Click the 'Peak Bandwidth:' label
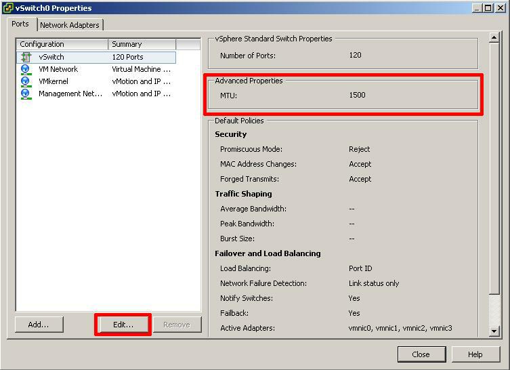The height and width of the screenshot is (370, 510). (x=247, y=224)
